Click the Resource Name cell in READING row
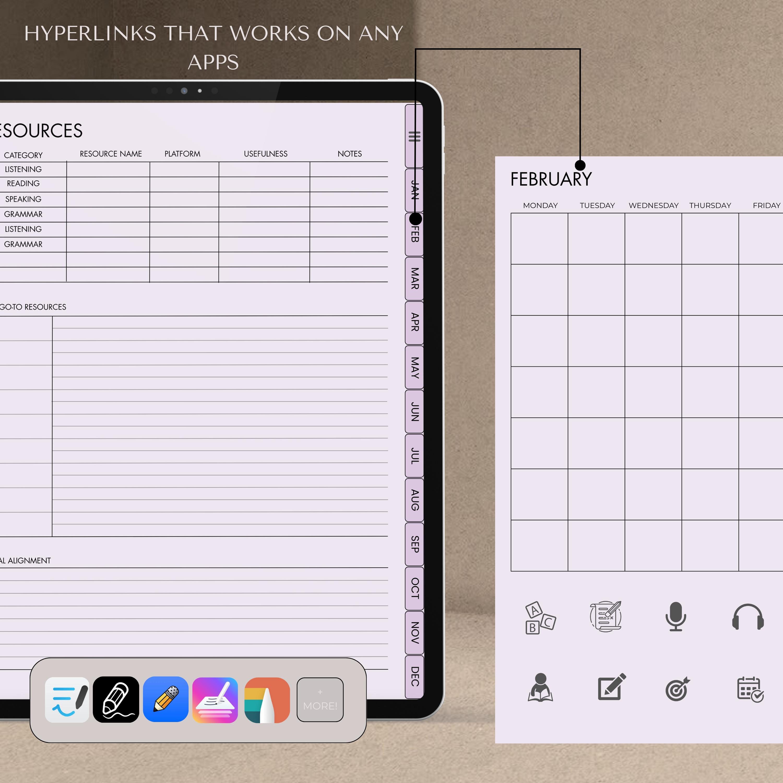Image resolution: width=783 pixels, height=783 pixels. coord(108,185)
